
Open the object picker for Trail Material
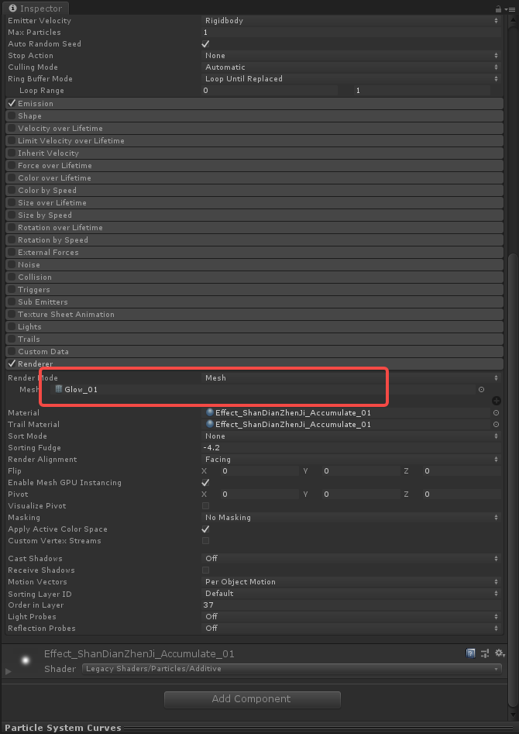496,425
